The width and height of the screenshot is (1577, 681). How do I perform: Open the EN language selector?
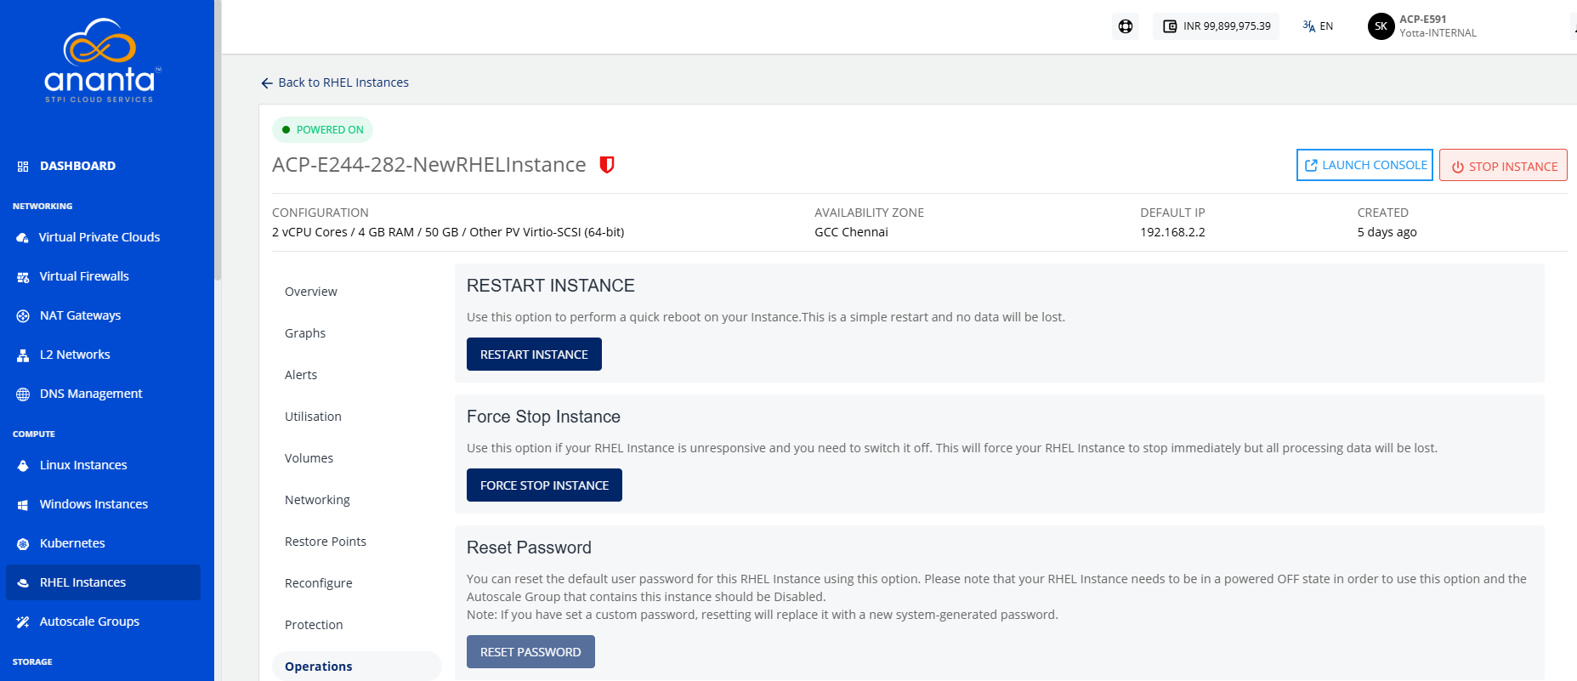[x=1318, y=26]
